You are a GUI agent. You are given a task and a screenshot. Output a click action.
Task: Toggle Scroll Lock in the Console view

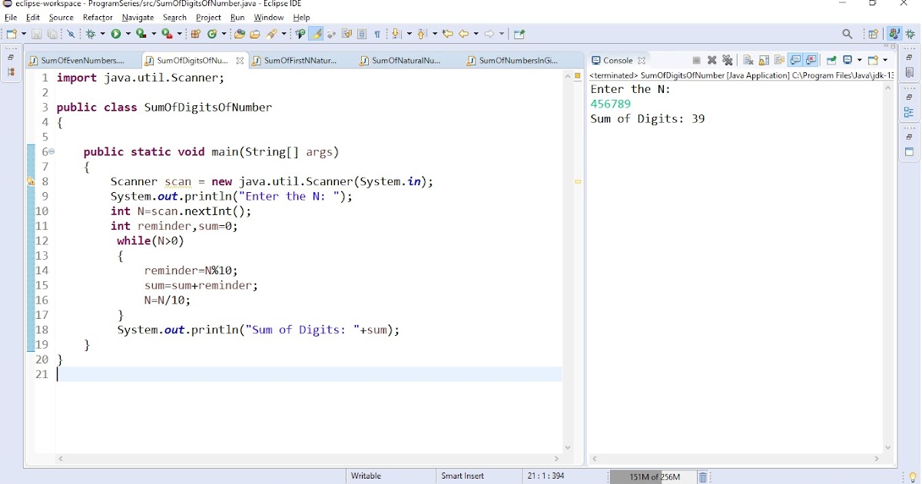763,59
